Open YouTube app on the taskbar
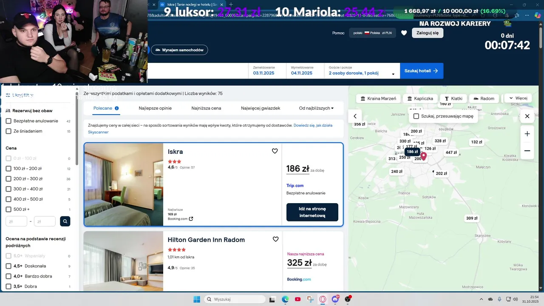The image size is (544, 306). [x=297, y=299]
